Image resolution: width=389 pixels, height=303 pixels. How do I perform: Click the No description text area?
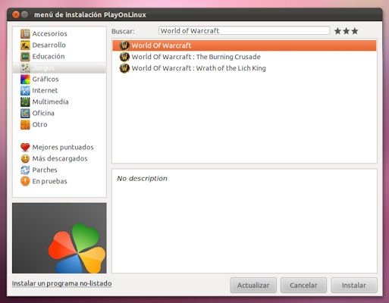click(x=244, y=221)
